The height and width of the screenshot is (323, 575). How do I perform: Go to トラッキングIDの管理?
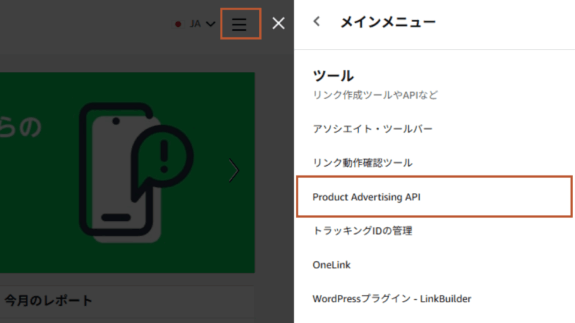point(362,230)
